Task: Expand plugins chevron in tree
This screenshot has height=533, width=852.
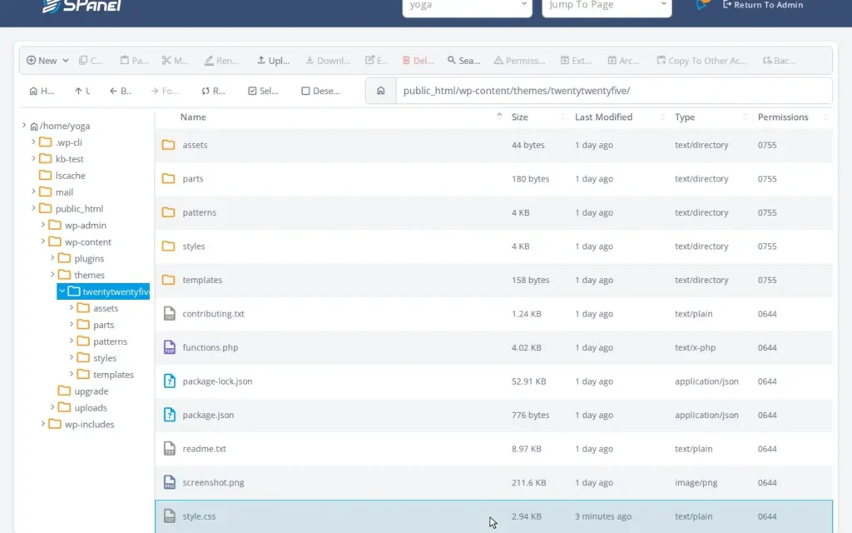Action: click(x=52, y=258)
